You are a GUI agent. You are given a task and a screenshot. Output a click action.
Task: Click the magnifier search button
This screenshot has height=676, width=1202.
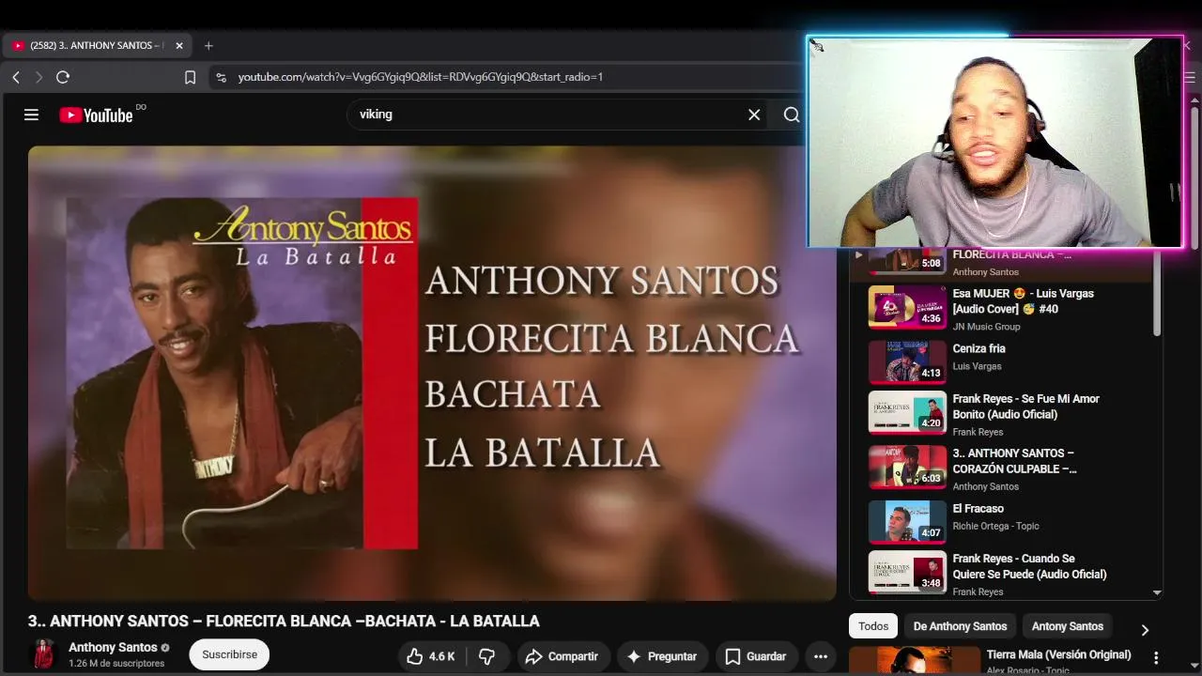point(792,115)
